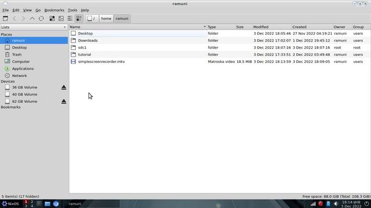Select ramuni home in Places

pyautogui.click(x=34, y=40)
